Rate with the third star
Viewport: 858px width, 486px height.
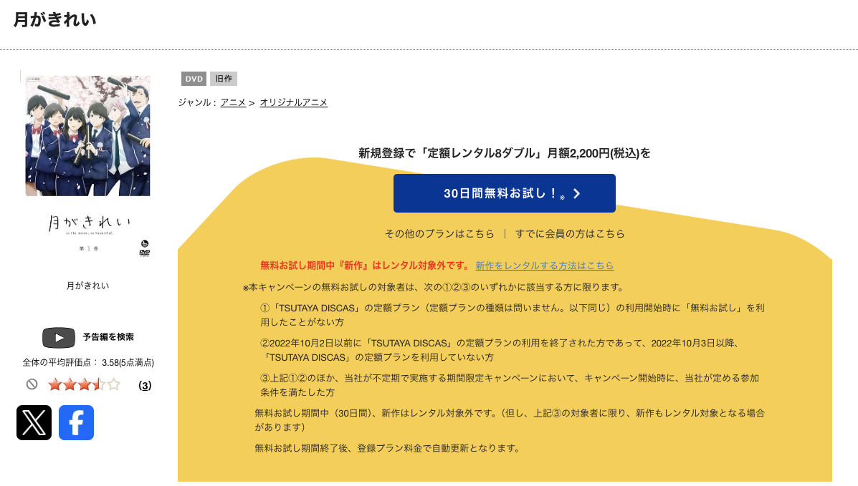pyautogui.click(x=85, y=385)
